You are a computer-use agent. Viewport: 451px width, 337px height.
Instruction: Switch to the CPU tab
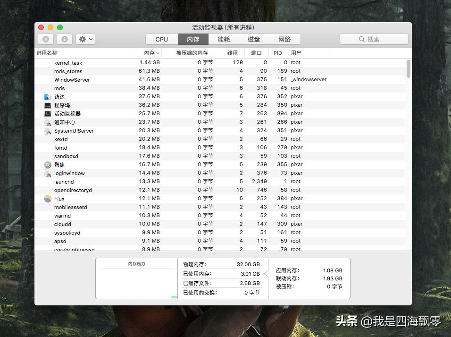[x=161, y=39]
